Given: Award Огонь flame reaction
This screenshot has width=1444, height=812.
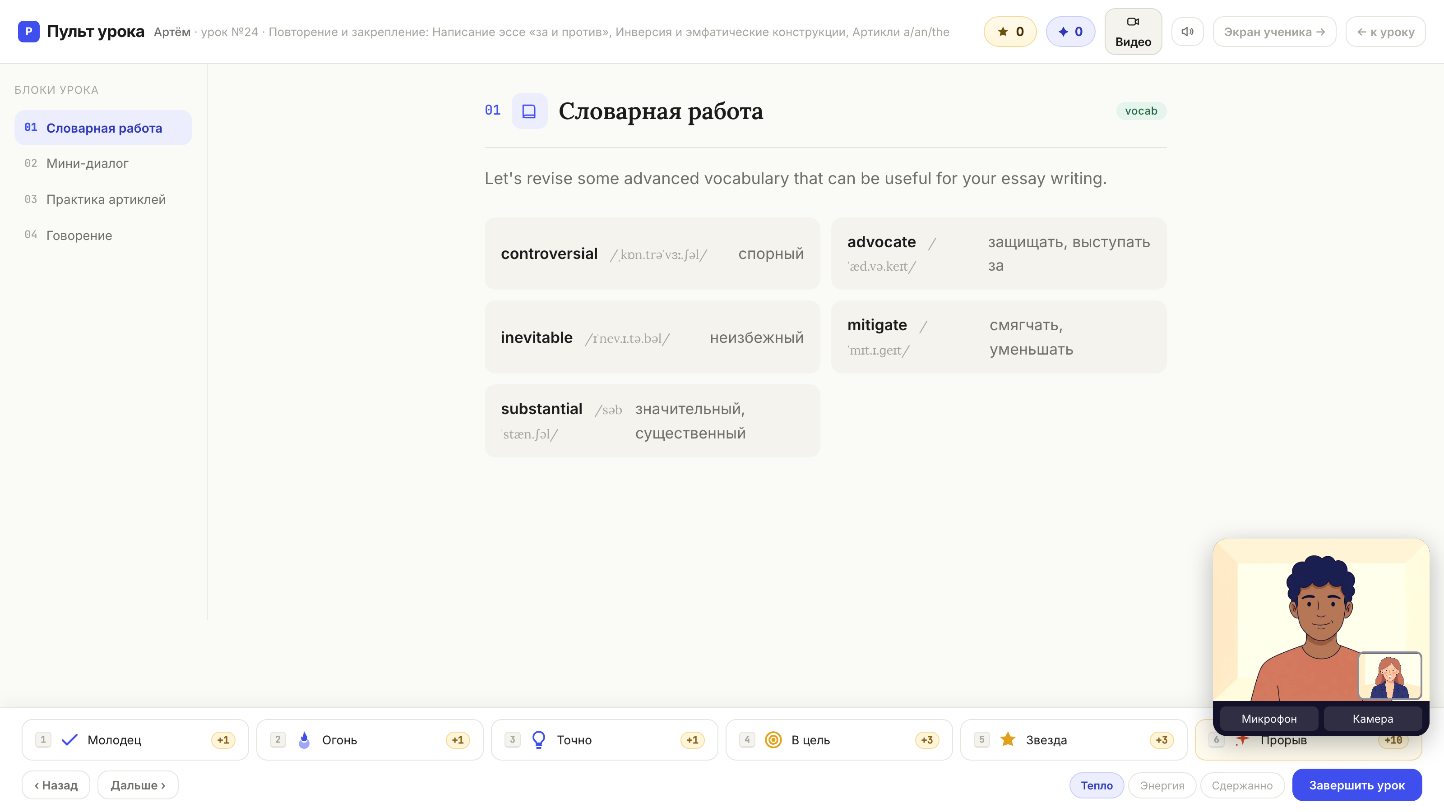Looking at the screenshot, I should 370,740.
